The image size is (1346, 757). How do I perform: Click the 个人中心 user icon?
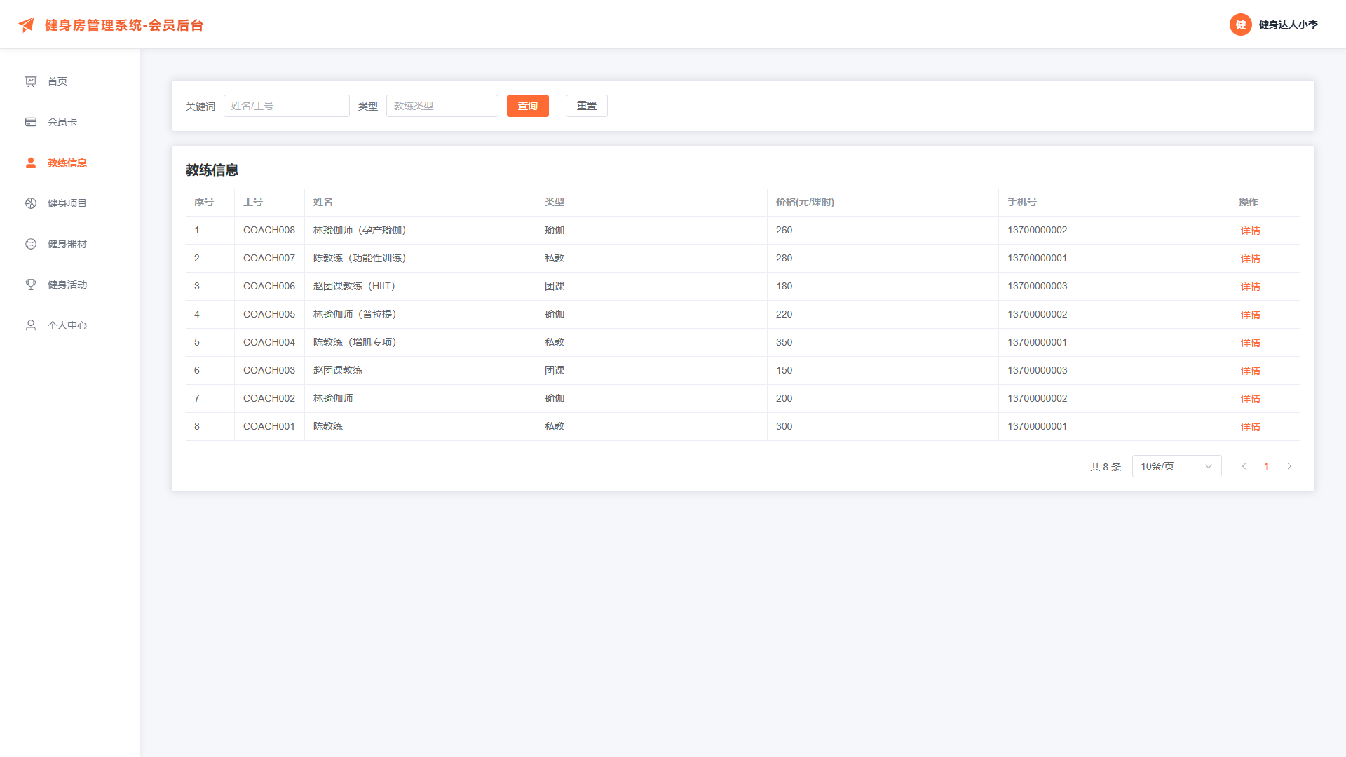[x=31, y=325]
